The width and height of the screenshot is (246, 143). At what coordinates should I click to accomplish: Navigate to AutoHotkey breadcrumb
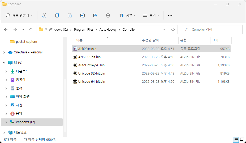click(108, 30)
